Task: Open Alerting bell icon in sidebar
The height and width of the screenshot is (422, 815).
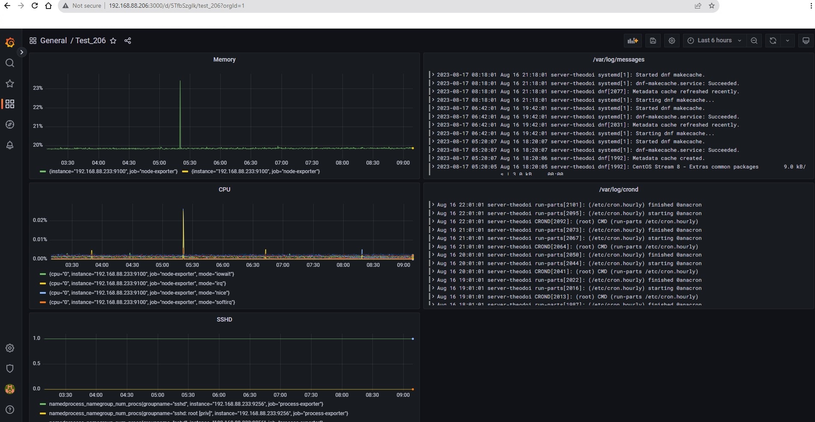Action: pyautogui.click(x=10, y=145)
